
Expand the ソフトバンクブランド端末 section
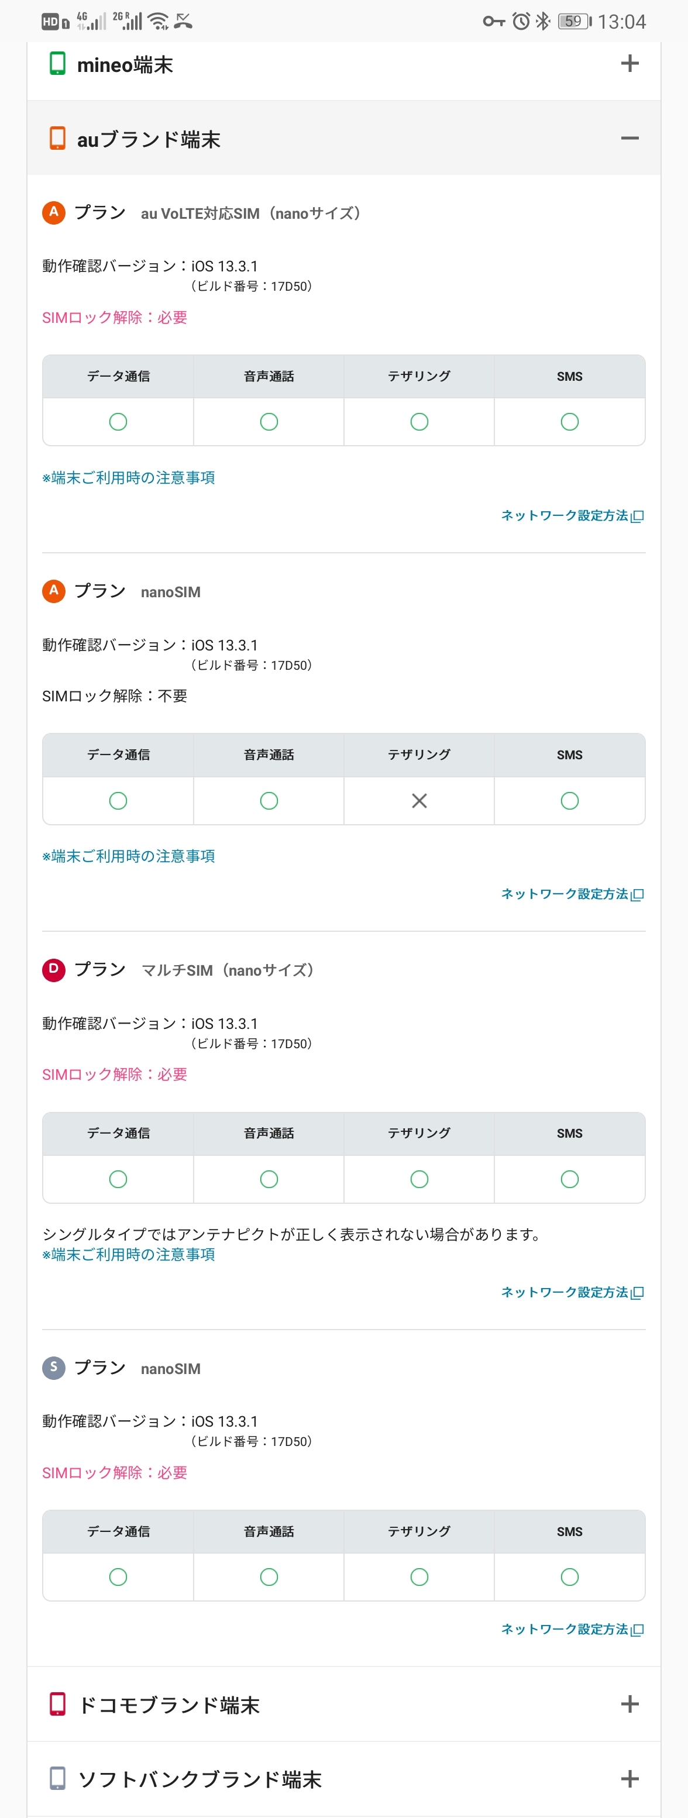point(629,1778)
